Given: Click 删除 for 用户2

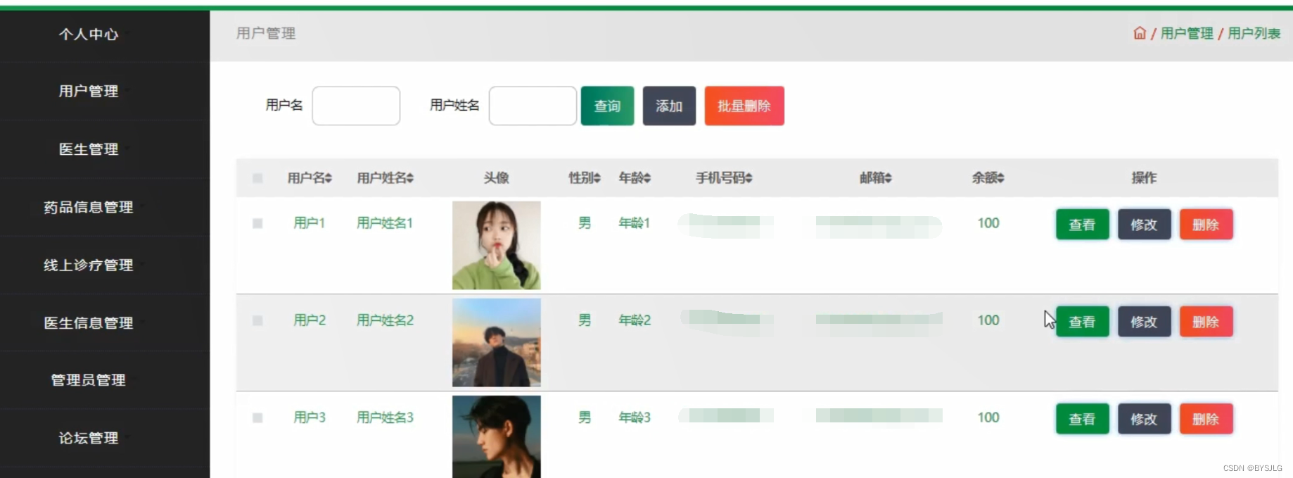Looking at the screenshot, I should tap(1206, 322).
